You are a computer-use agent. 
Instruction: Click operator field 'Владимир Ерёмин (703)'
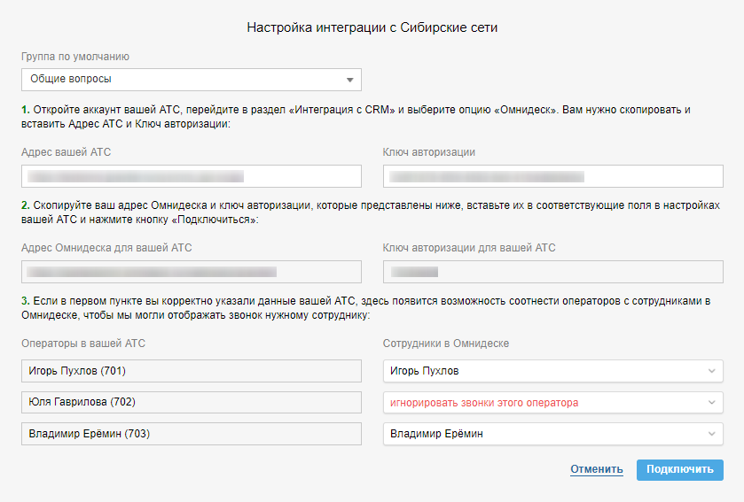pos(192,434)
